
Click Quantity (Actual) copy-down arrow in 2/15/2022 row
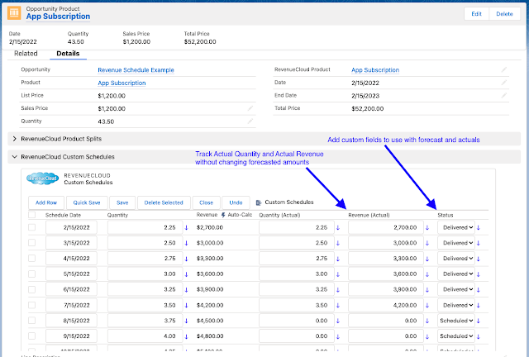(338, 228)
